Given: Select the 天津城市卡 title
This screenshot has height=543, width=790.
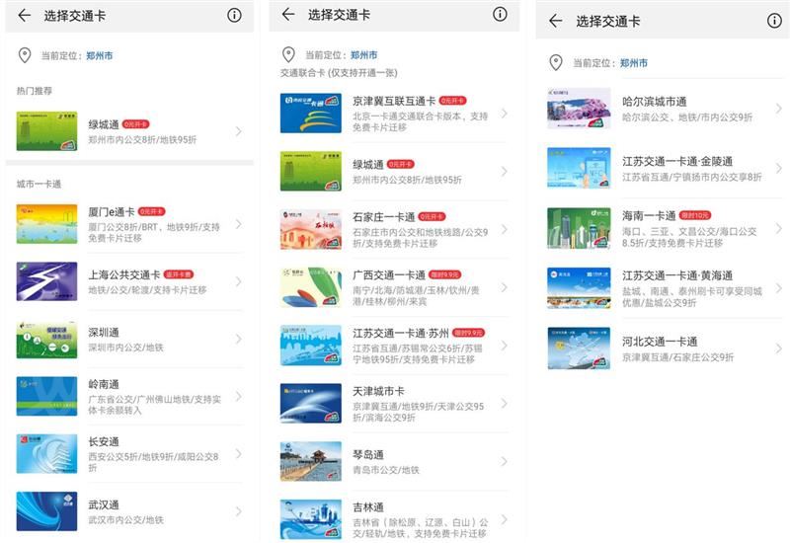Looking at the screenshot, I should coord(378,391).
